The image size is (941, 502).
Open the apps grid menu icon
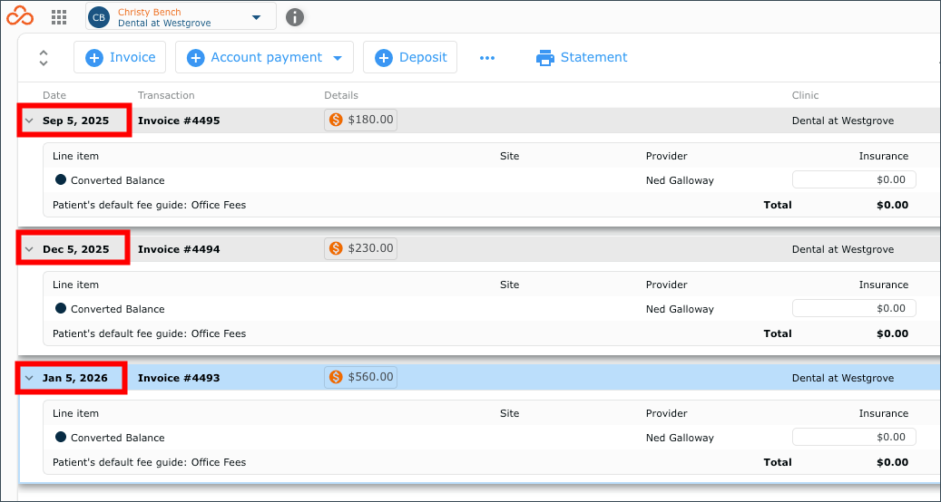(x=59, y=17)
